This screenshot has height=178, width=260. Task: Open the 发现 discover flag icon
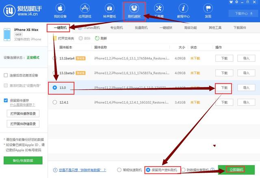[x=208, y=8]
